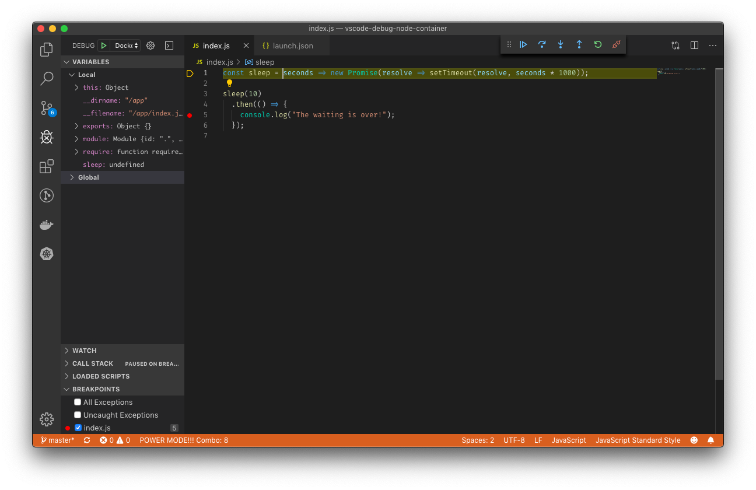Switch to the launch.json tab
The width and height of the screenshot is (756, 490).
[292, 45]
